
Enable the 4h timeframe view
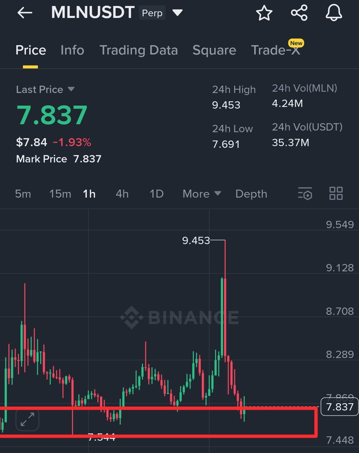(122, 194)
